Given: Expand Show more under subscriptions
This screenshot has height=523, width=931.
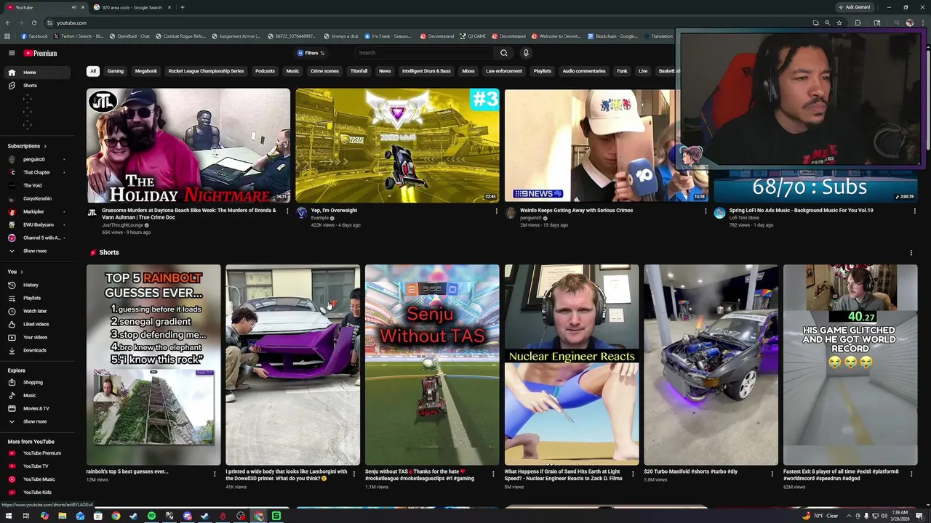Looking at the screenshot, I should point(36,251).
